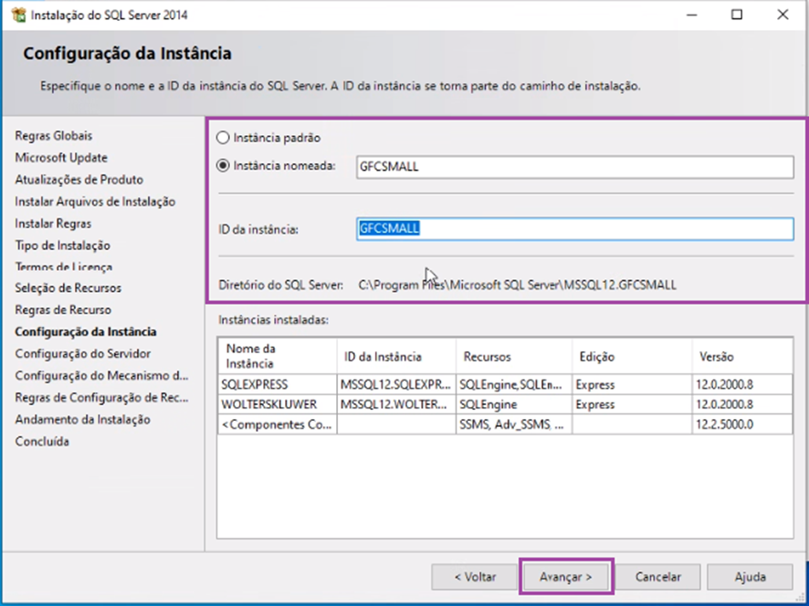Select the Atualizações de Produto step

(79, 180)
